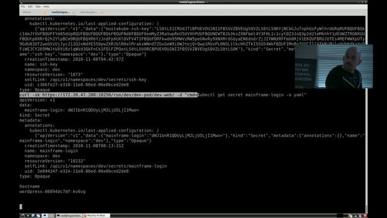Click the terminal vertical scrollbar
387x218 pixels.
[366, 114]
